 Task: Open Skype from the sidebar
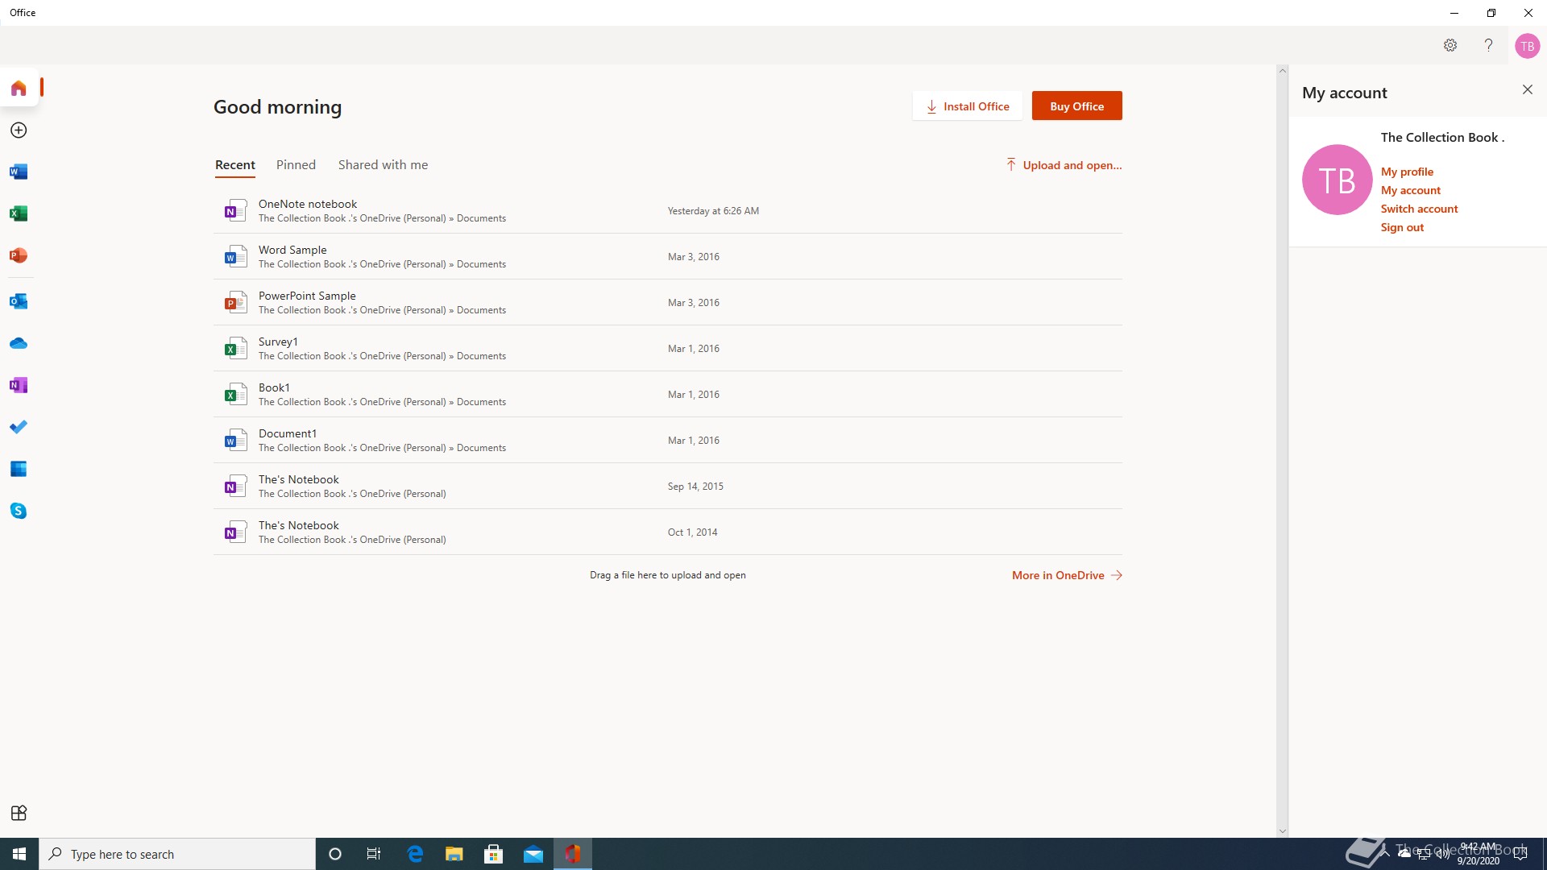[19, 511]
